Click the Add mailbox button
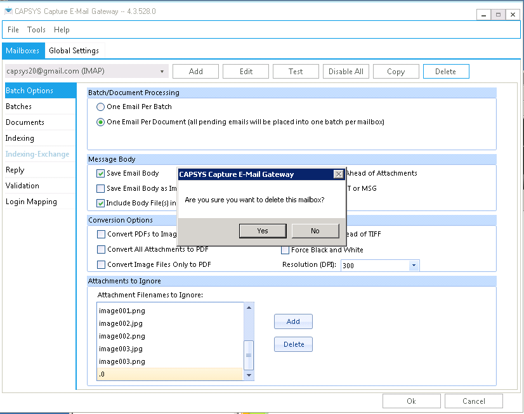524x414 pixels. (196, 72)
